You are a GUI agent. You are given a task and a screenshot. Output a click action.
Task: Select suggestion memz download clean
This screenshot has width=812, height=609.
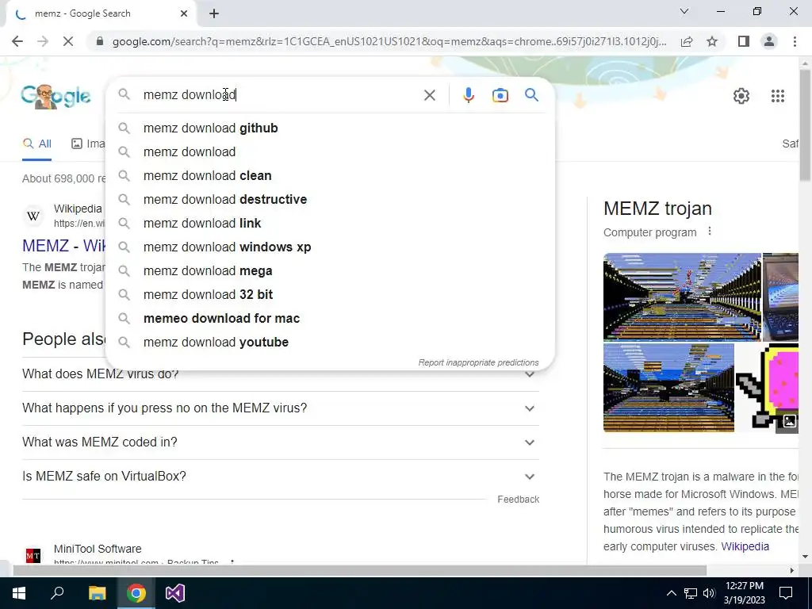[330, 175]
